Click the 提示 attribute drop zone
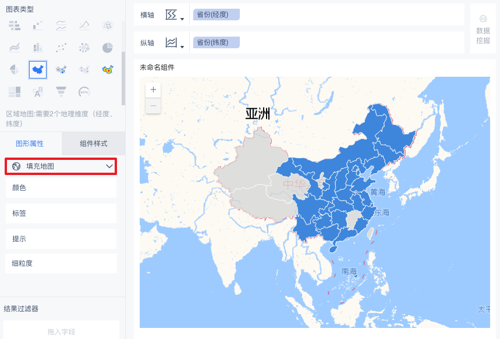Screen dimensions: 500x339 (61, 238)
